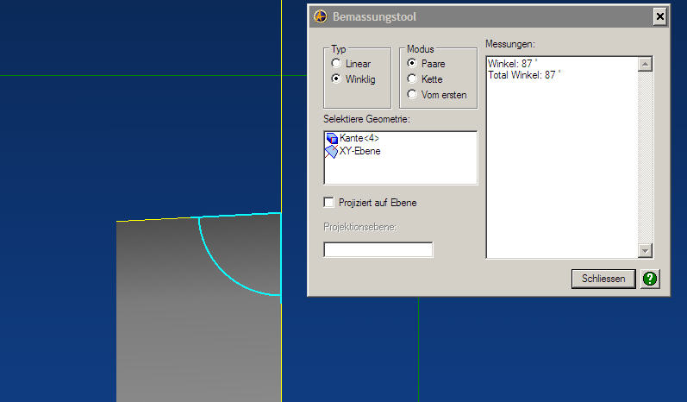Select XY-Ebene in the geometry list
The width and height of the screenshot is (687, 402).
pyautogui.click(x=359, y=151)
